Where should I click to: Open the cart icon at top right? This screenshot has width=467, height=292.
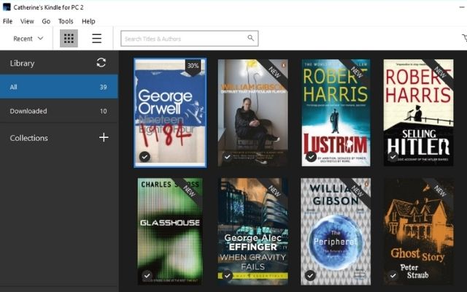click(463, 39)
